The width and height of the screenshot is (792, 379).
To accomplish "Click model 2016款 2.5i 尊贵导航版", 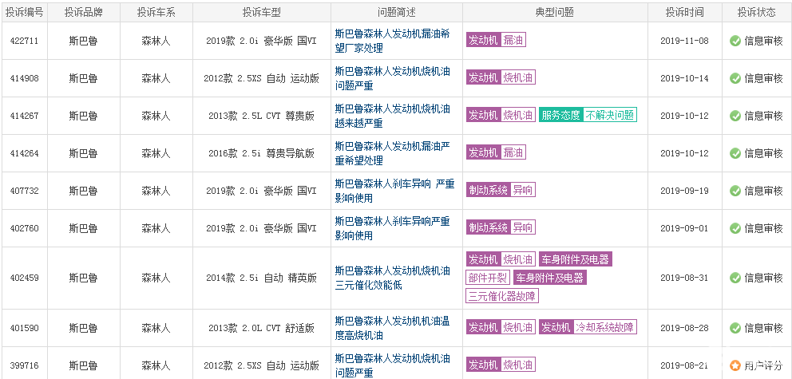I will tap(262, 153).
